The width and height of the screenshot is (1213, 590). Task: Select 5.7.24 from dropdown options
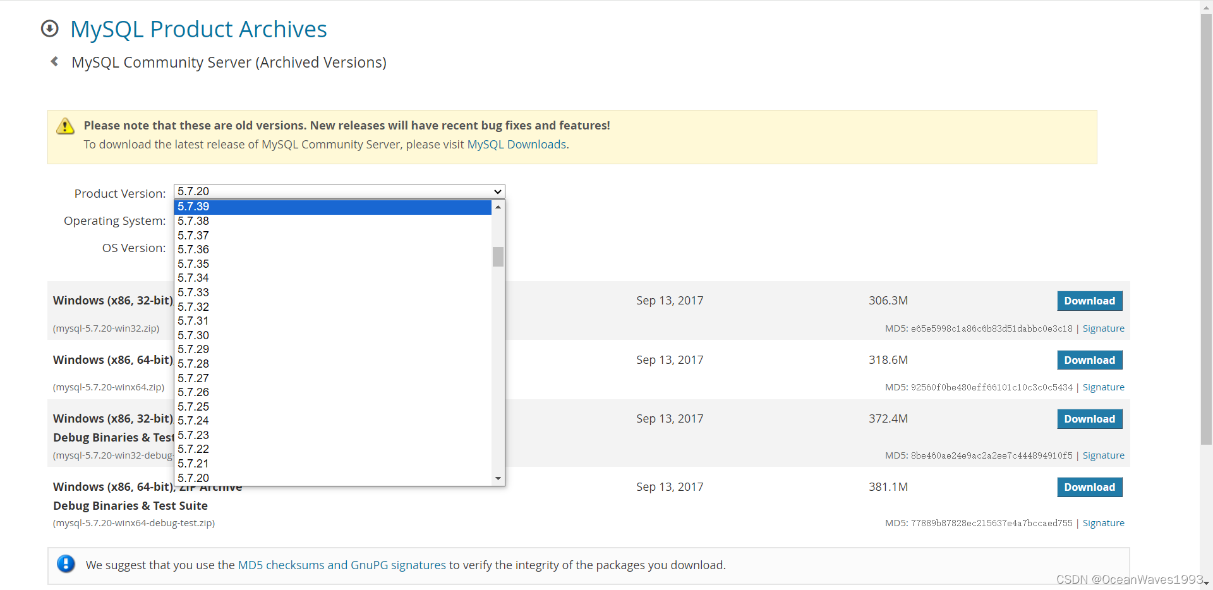333,421
